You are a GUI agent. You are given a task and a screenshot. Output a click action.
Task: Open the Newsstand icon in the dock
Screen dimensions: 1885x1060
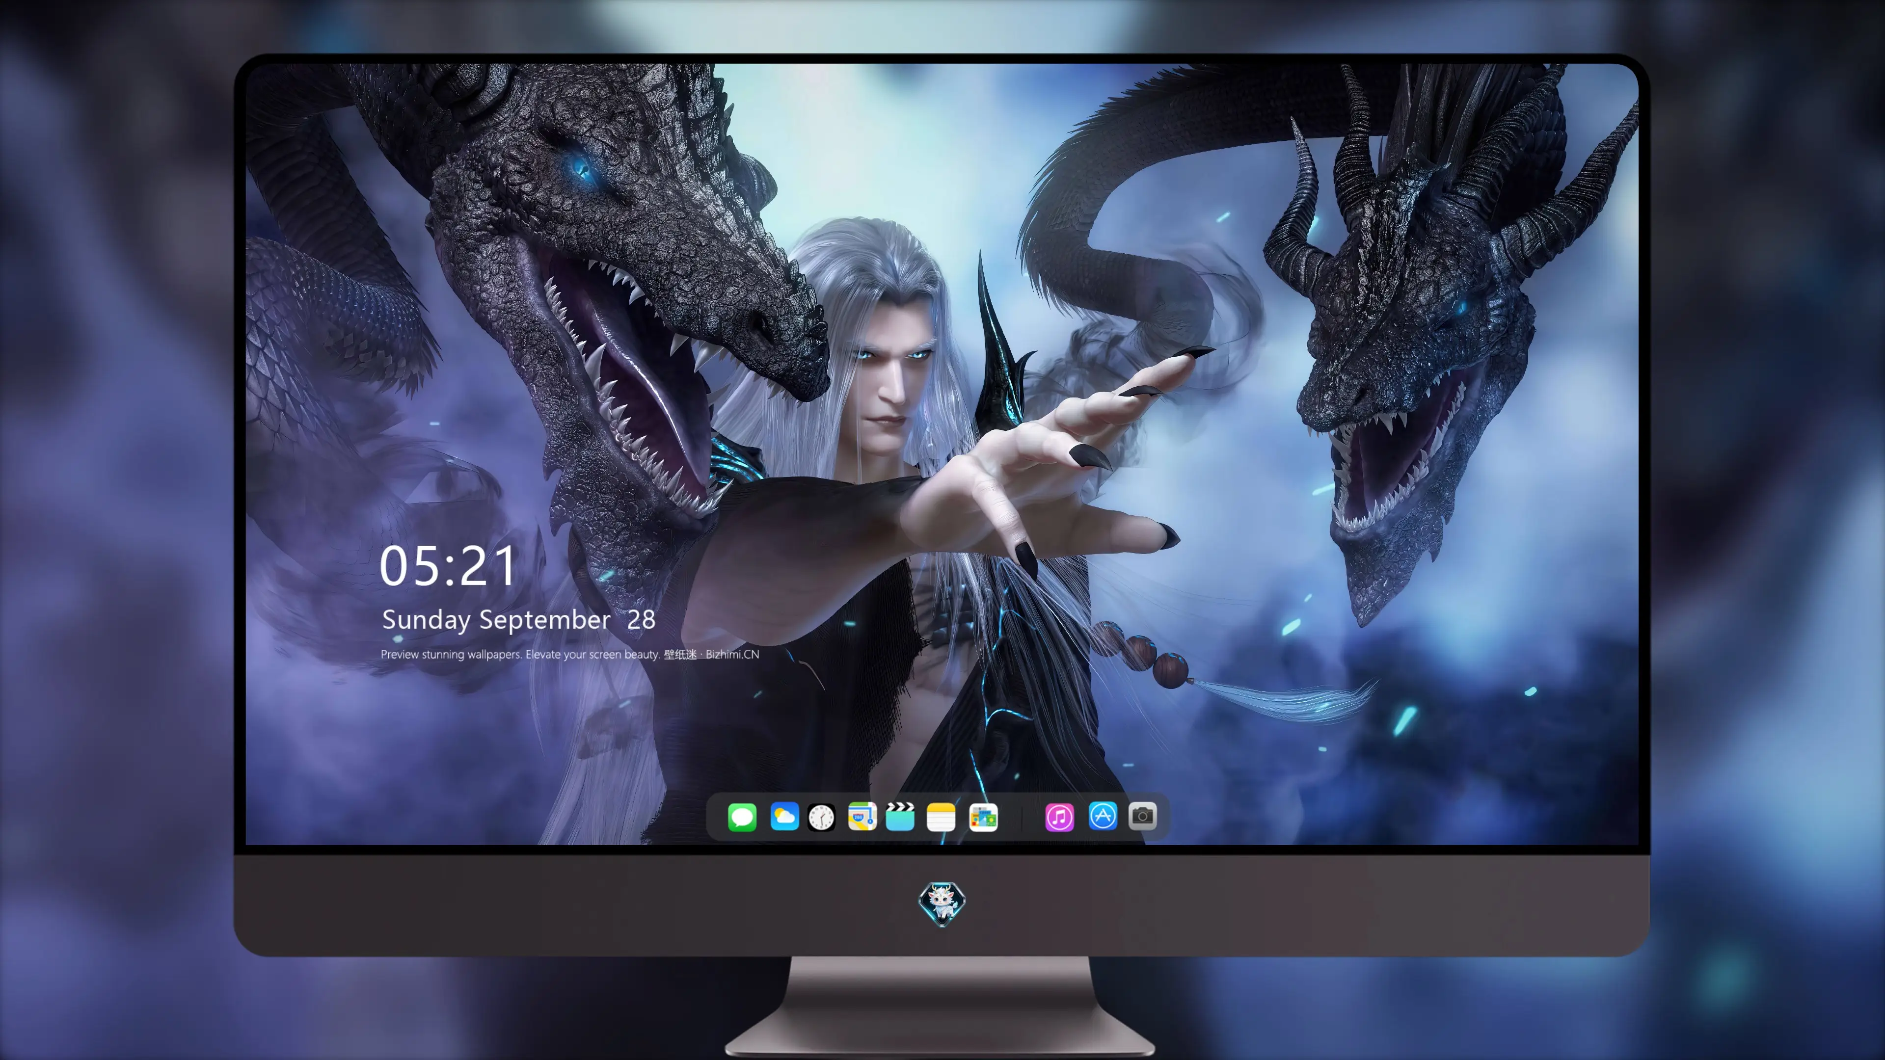tap(983, 817)
